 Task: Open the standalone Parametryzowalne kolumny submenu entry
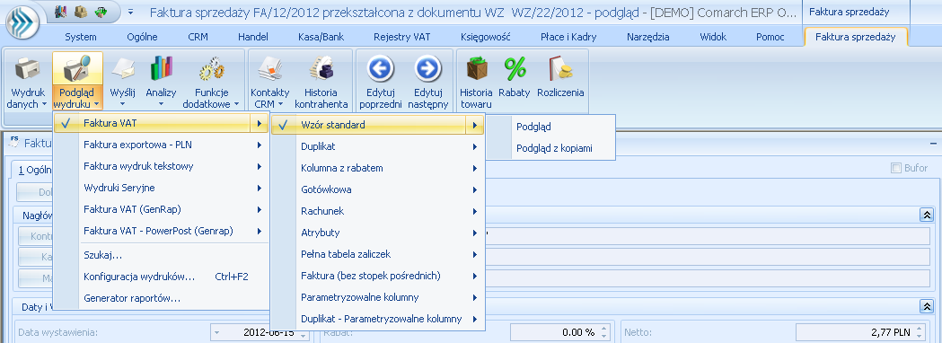pos(378,297)
